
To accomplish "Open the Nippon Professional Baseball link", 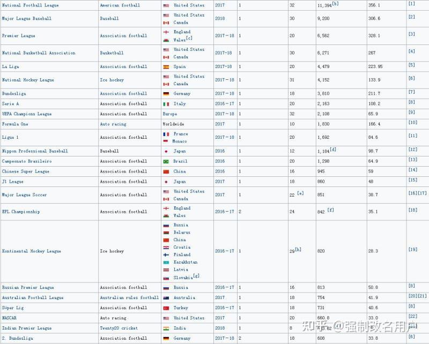I will [35, 151].
